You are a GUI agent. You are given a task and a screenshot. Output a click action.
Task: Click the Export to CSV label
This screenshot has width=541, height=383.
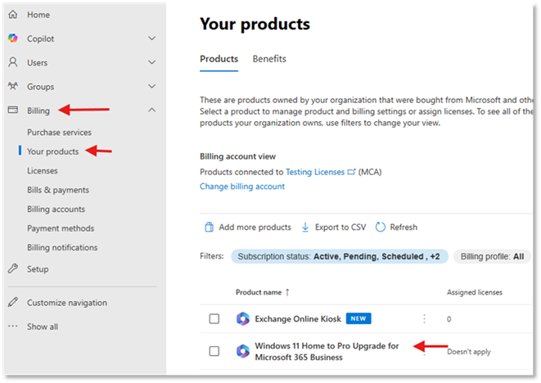coord(340,227)
